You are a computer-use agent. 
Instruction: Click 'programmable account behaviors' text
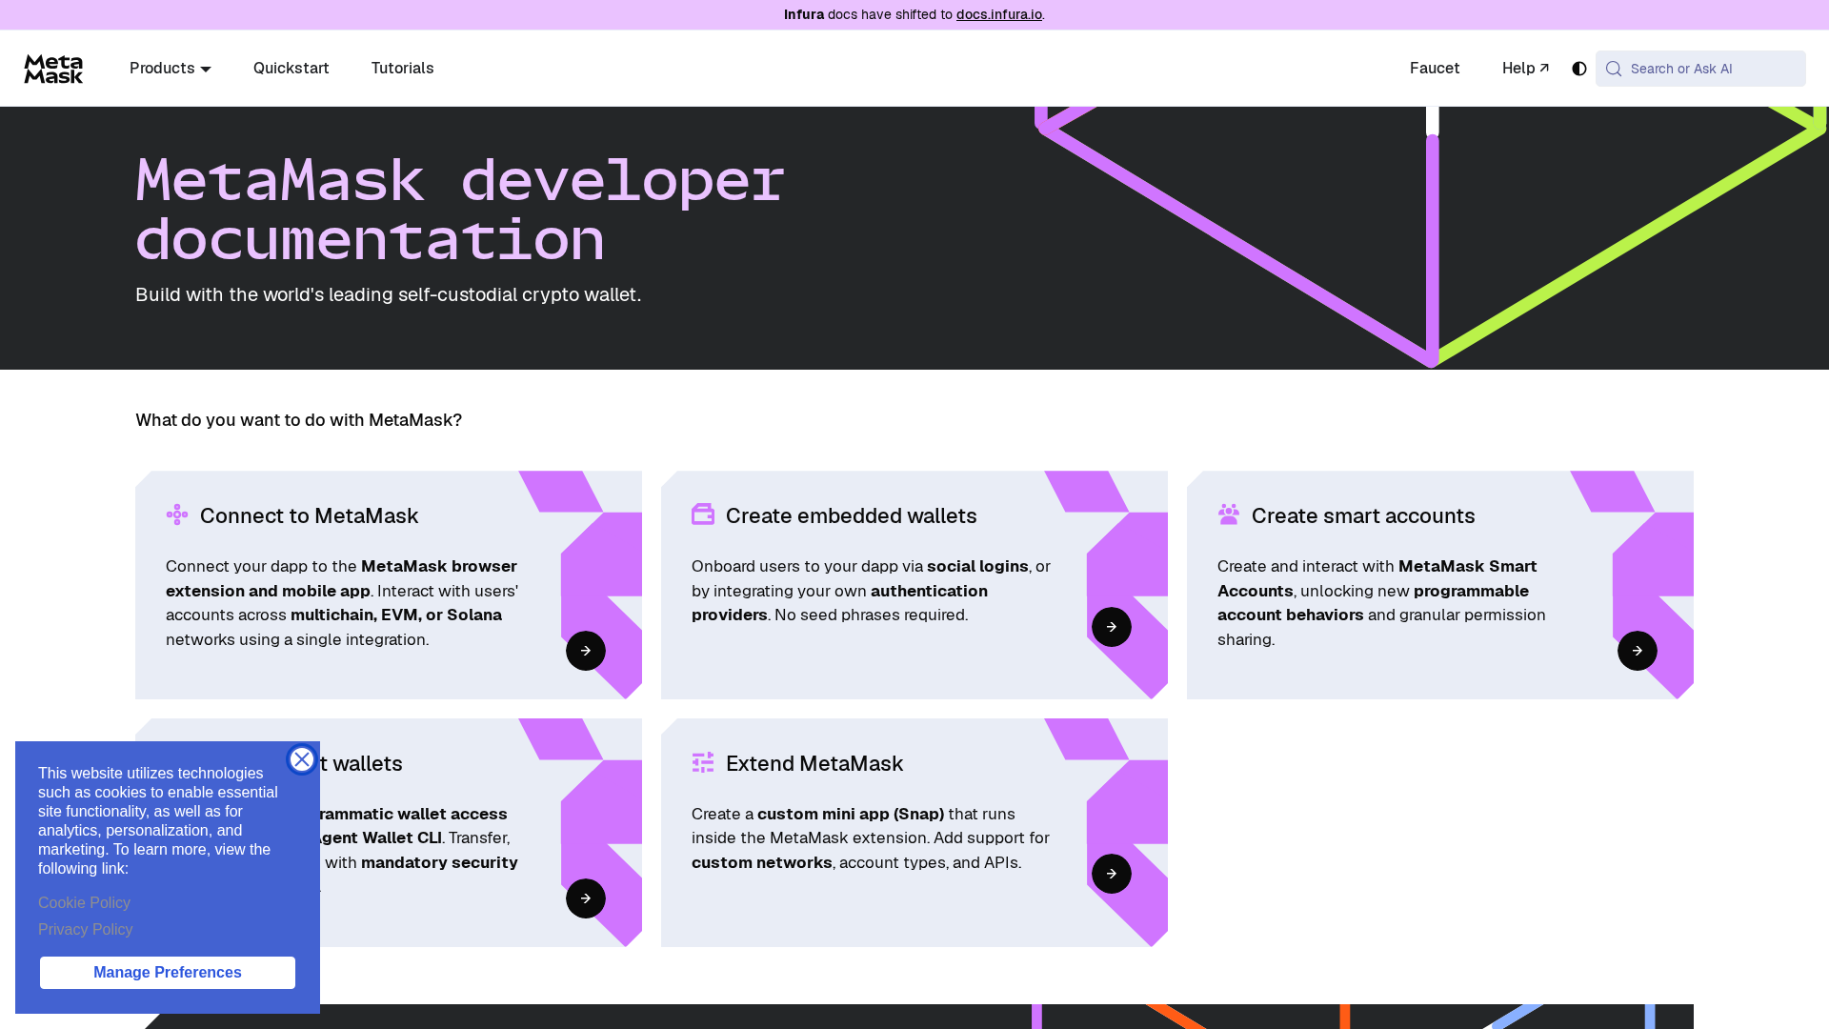(x=1373, y=603)
